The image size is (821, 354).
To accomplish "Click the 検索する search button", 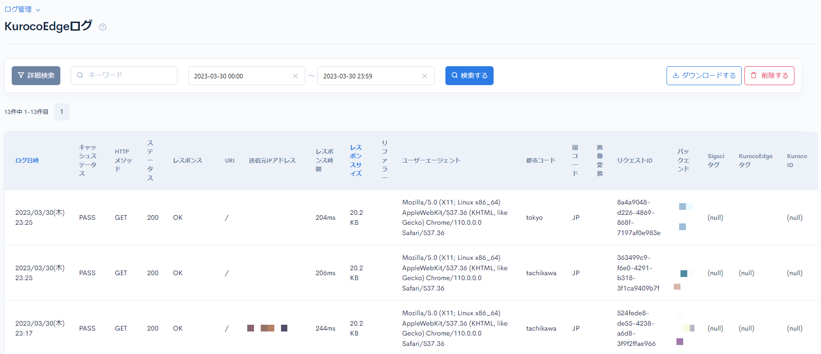I will 469,76.
